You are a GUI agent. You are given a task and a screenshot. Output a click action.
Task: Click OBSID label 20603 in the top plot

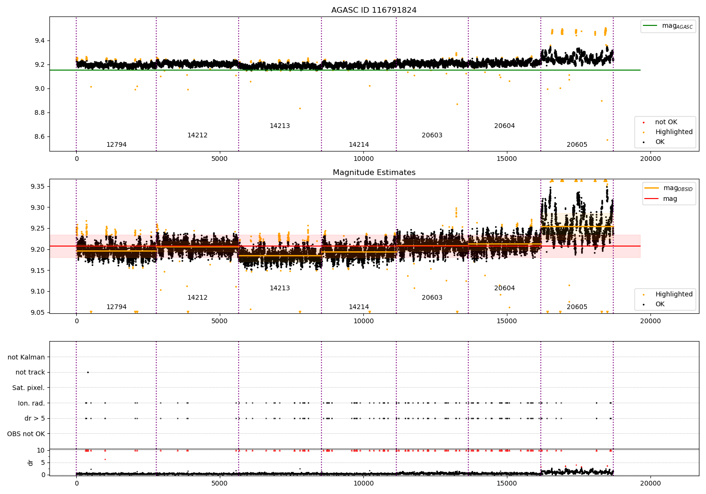432,135
